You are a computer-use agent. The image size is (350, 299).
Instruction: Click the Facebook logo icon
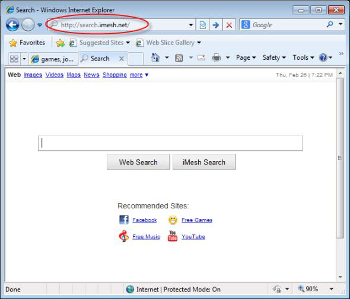(123, 220)
